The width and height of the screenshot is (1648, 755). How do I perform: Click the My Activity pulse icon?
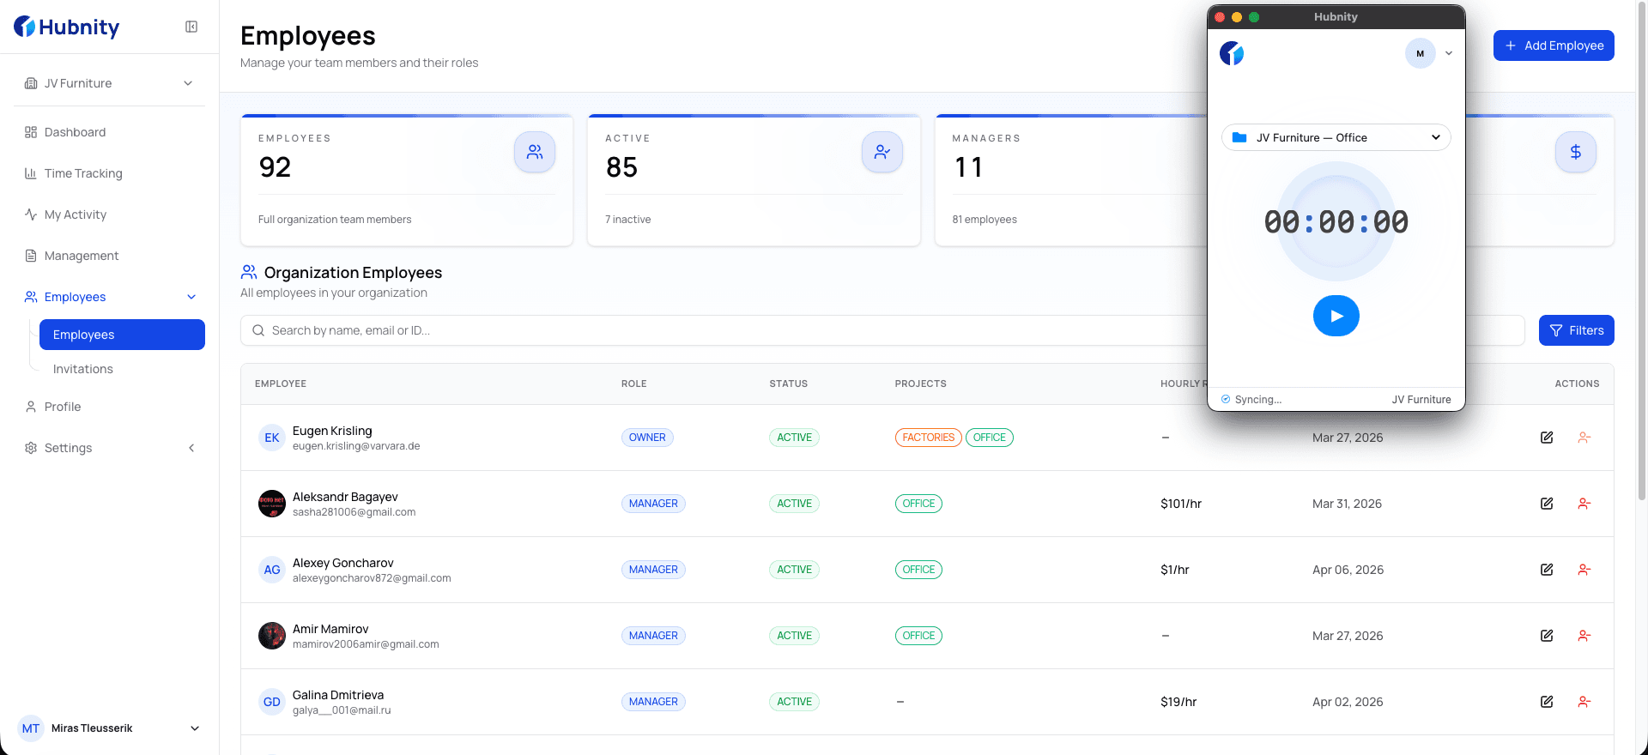[31, 214]
